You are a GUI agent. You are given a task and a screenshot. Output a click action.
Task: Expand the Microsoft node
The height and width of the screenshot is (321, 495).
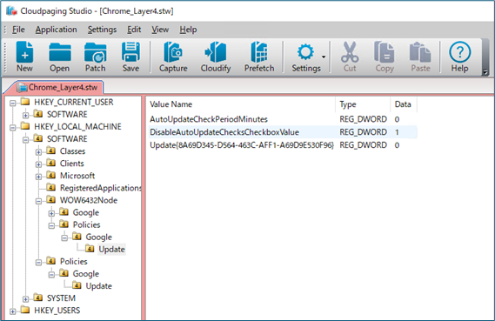click(38, 177)
